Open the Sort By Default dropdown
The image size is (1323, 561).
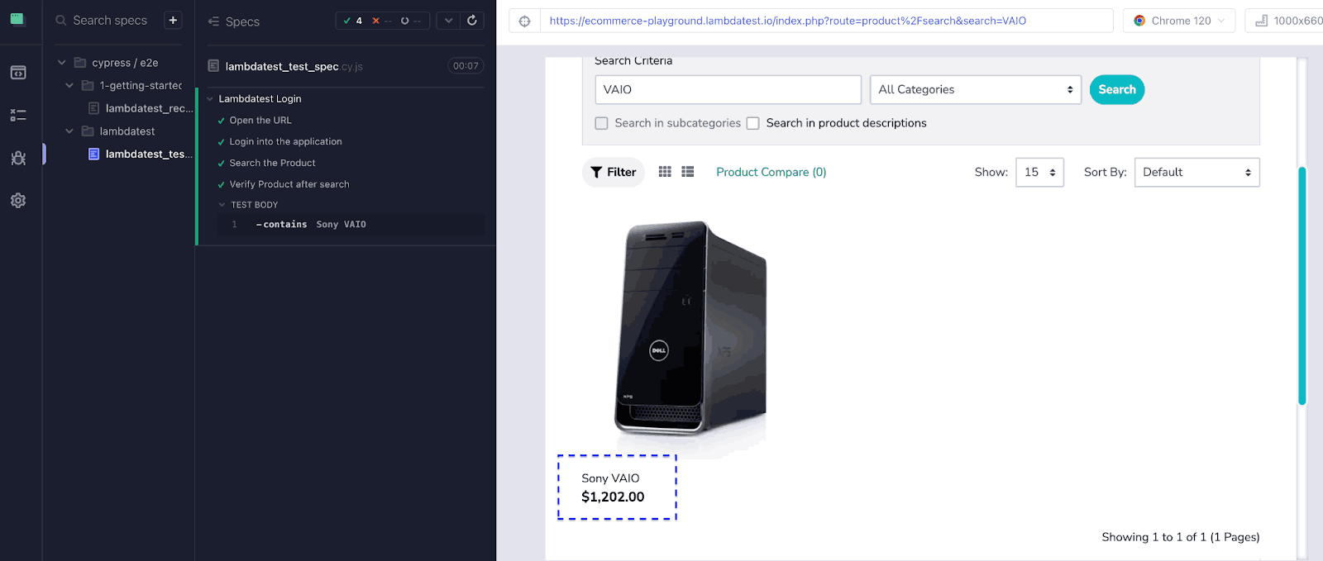pyautogui.click(x=1196, y=172)
